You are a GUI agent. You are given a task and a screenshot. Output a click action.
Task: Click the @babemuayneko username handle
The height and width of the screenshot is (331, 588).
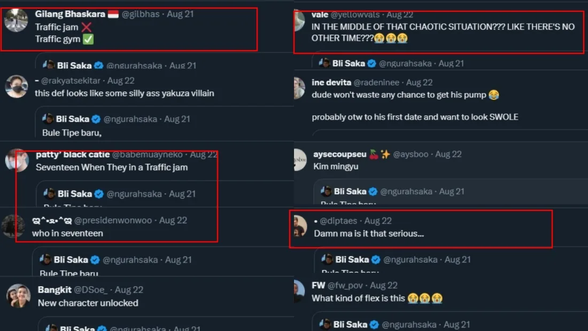point(148,154)
